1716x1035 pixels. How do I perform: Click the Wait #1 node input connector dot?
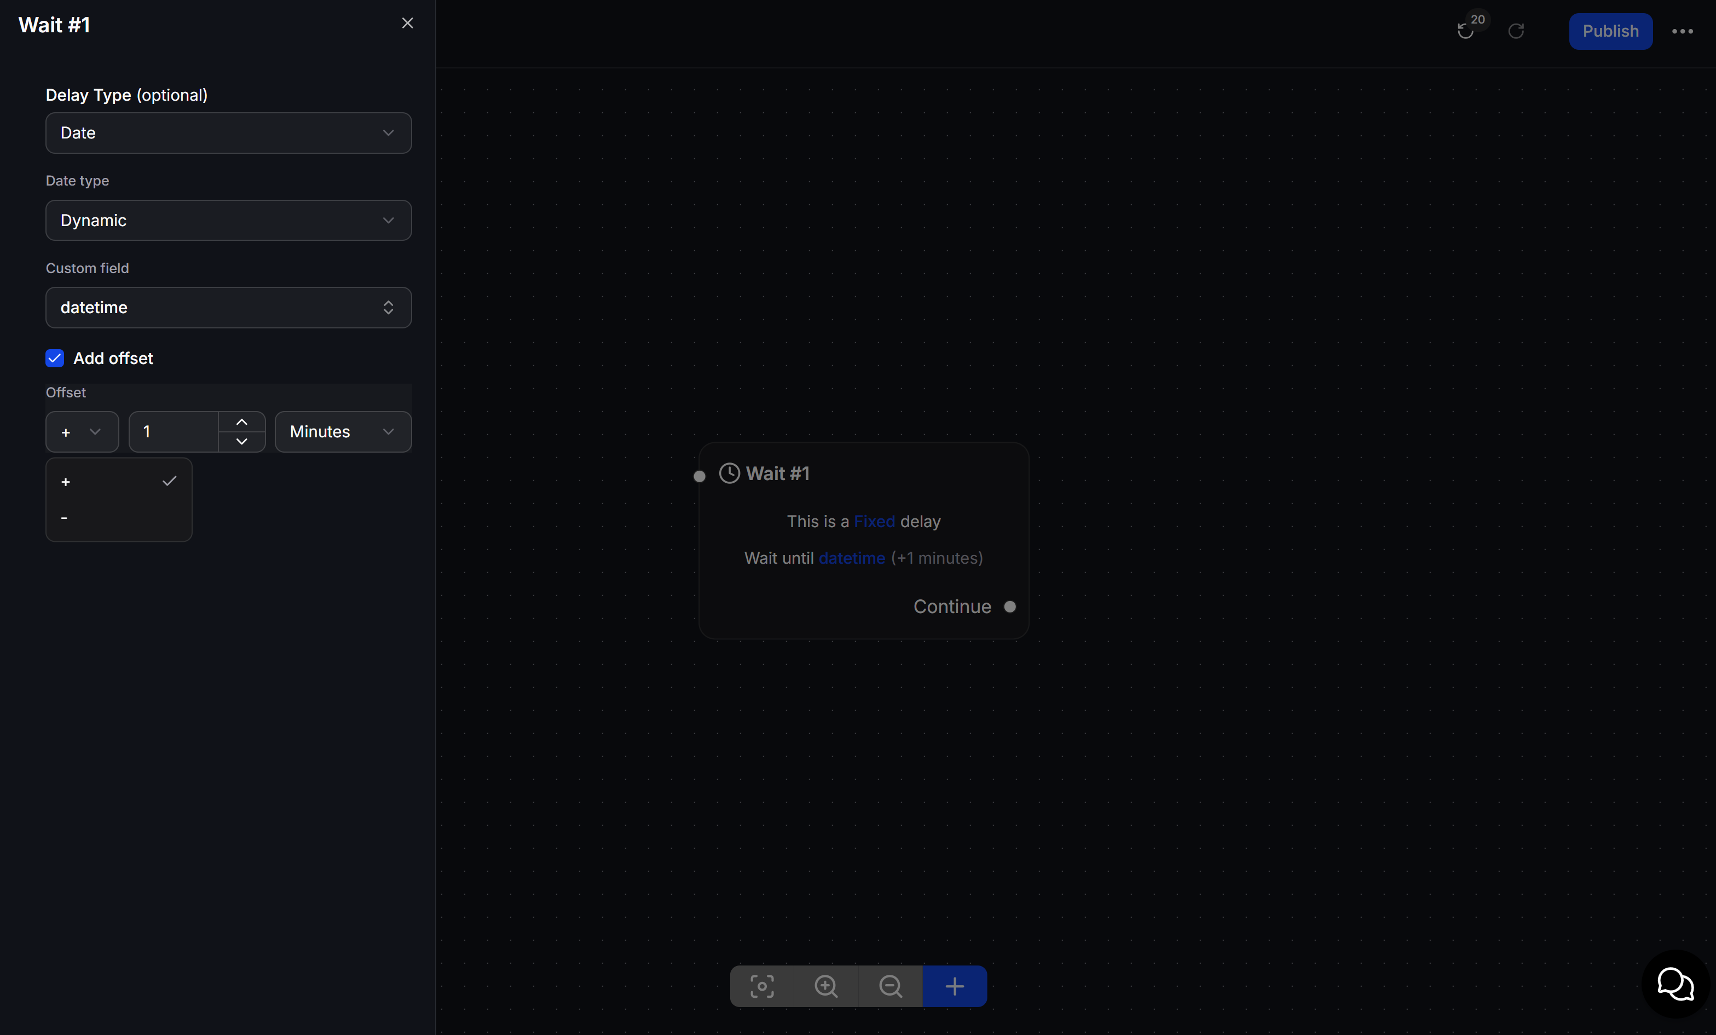(699, 476)
